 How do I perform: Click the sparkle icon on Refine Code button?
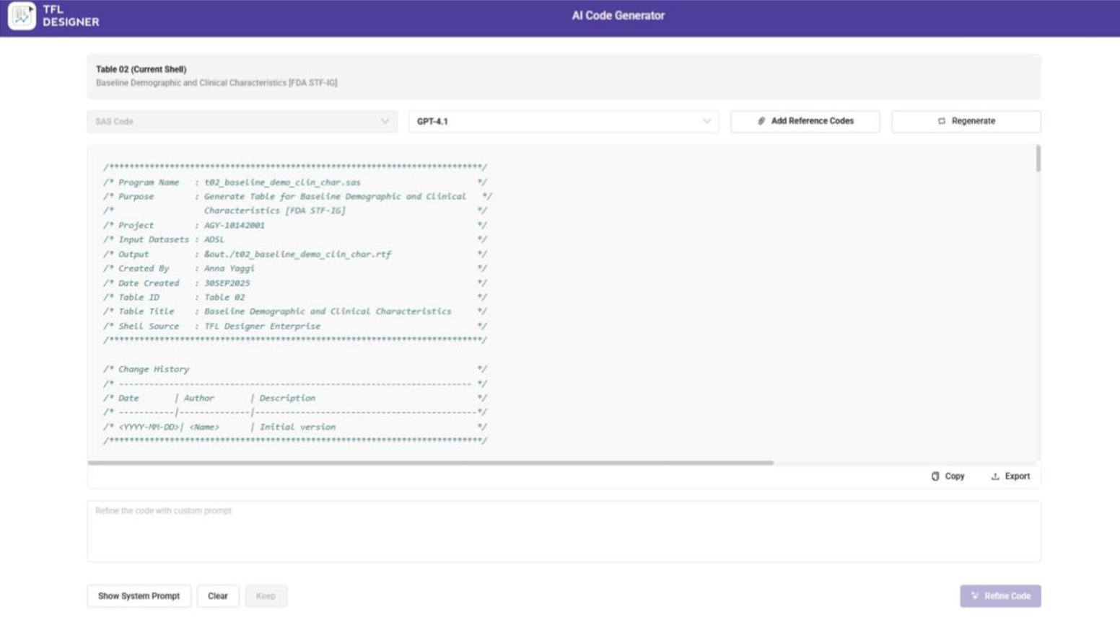[x=975, y=595]
